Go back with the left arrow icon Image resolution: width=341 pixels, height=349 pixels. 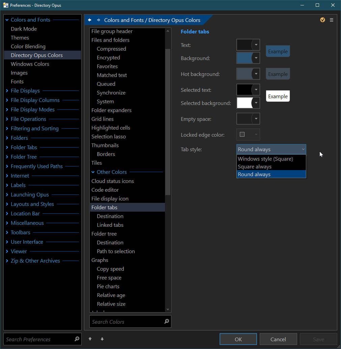tap(90, 20)
